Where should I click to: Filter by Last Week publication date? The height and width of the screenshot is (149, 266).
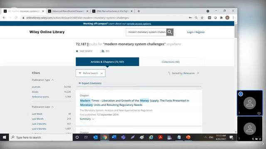click(x=37, y=114)
